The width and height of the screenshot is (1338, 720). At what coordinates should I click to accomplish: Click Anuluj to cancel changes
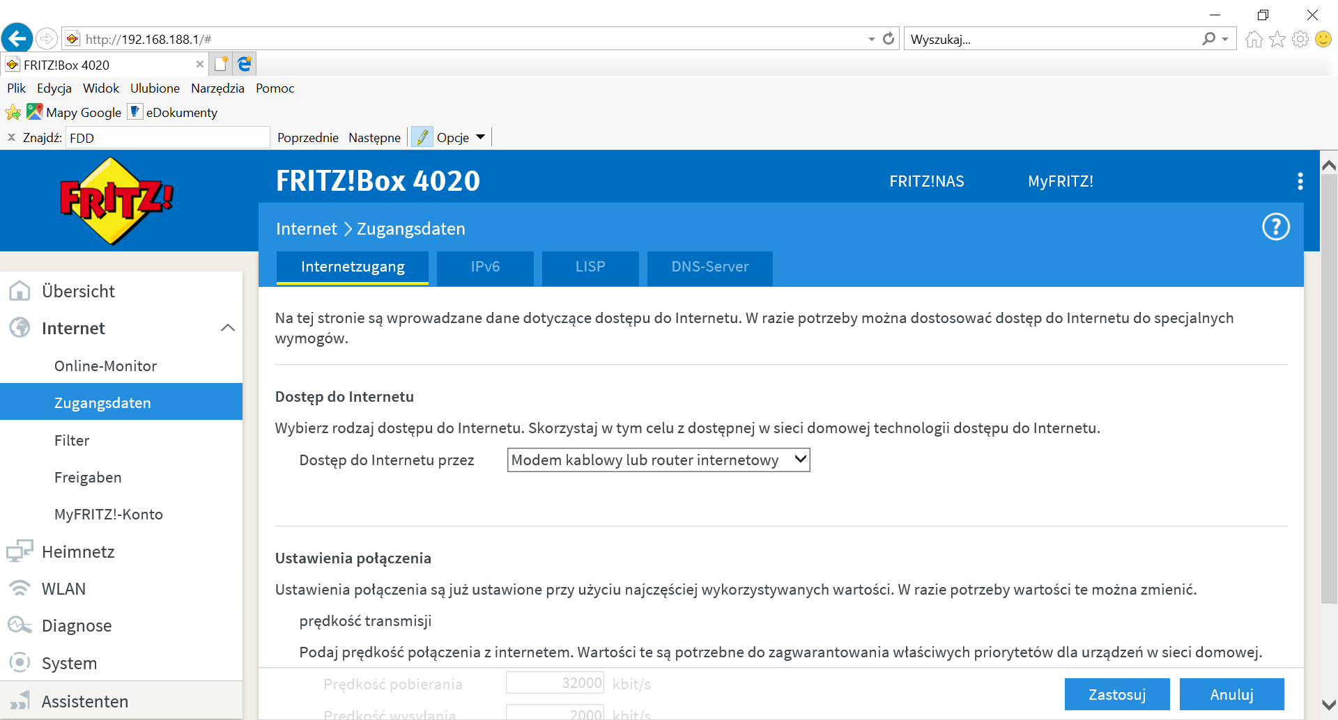coord(1232,694)
